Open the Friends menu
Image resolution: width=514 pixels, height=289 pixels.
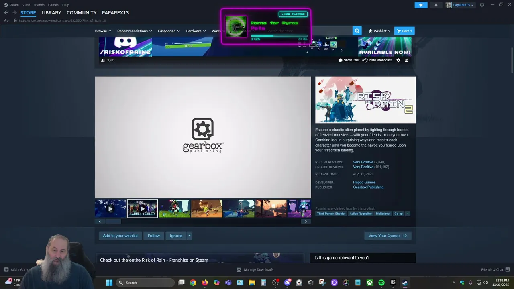click(x=39, y=5)
